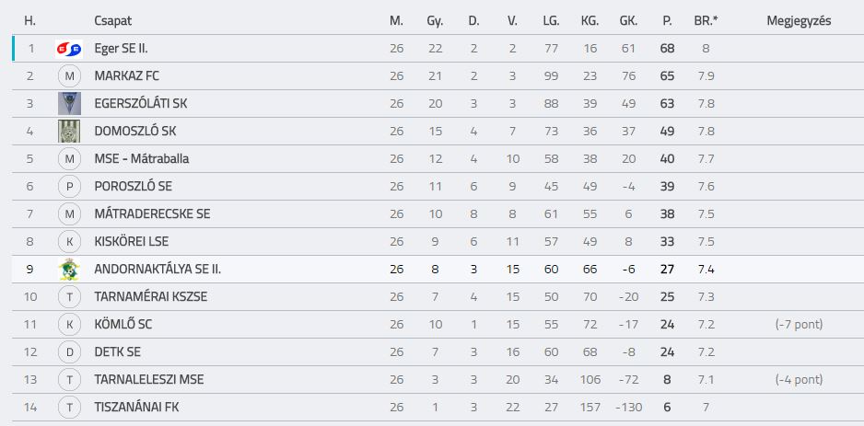Image resolution: width=864 pixels, height=426 pixels.
Task: Click the MARKAZ FC placeholder badge
Action: pos(69,76)
